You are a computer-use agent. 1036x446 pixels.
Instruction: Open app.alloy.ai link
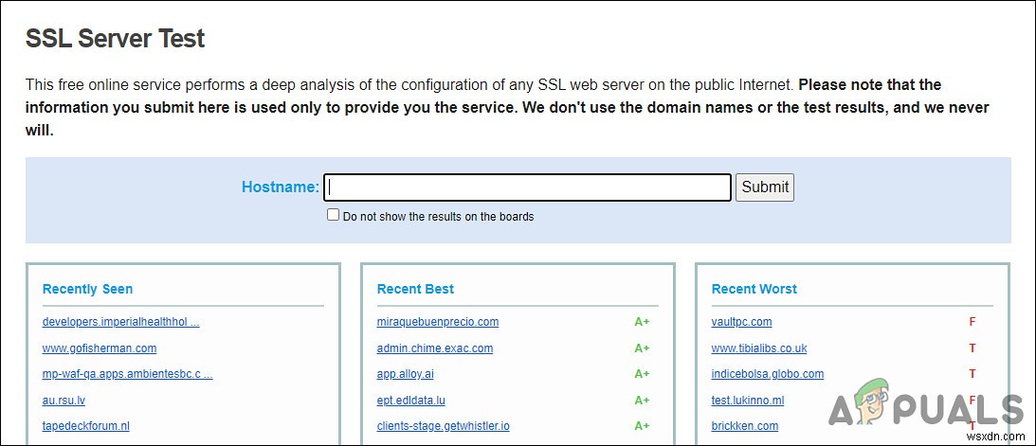click(405, 374)
